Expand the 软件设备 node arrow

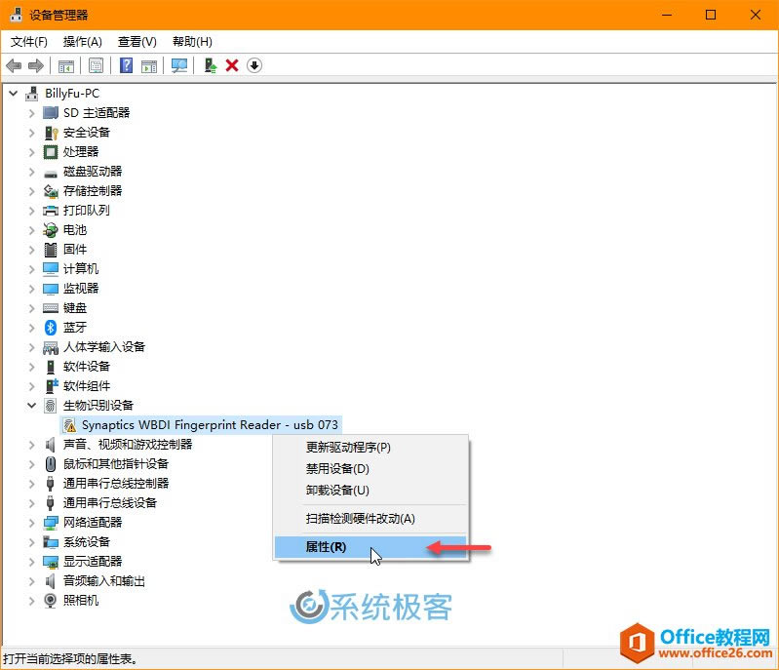(32, 367)
